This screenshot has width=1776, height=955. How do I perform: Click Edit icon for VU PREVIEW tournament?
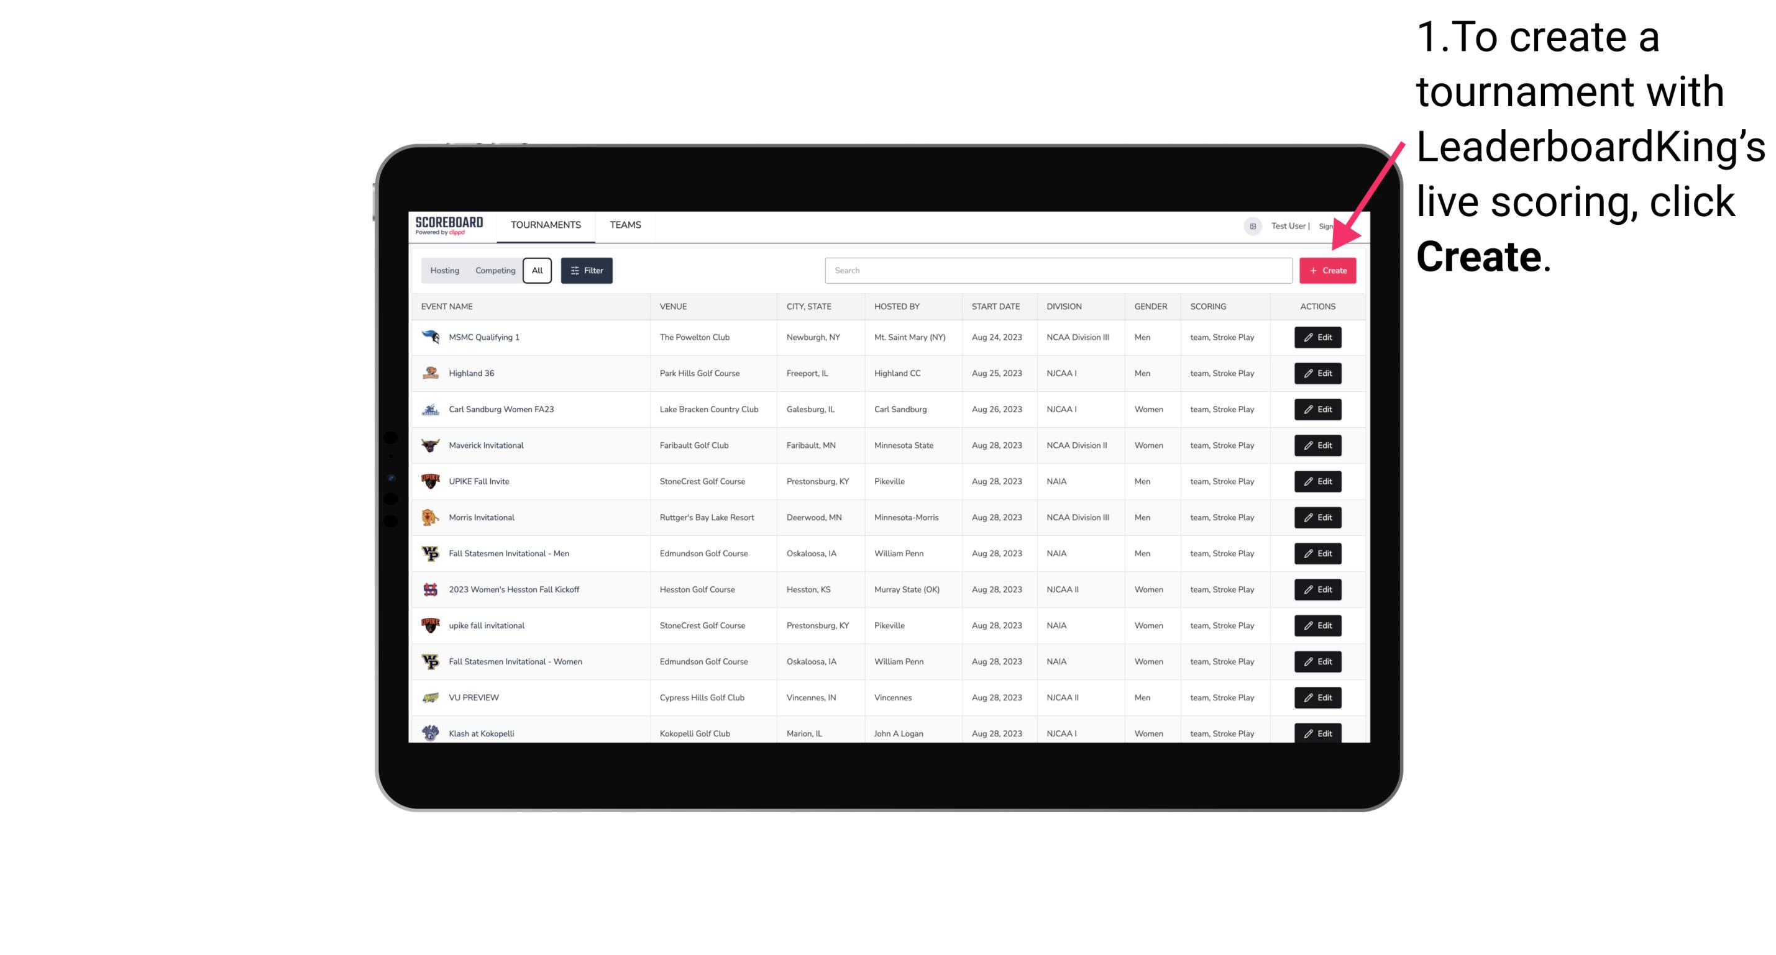[1317, 697]
